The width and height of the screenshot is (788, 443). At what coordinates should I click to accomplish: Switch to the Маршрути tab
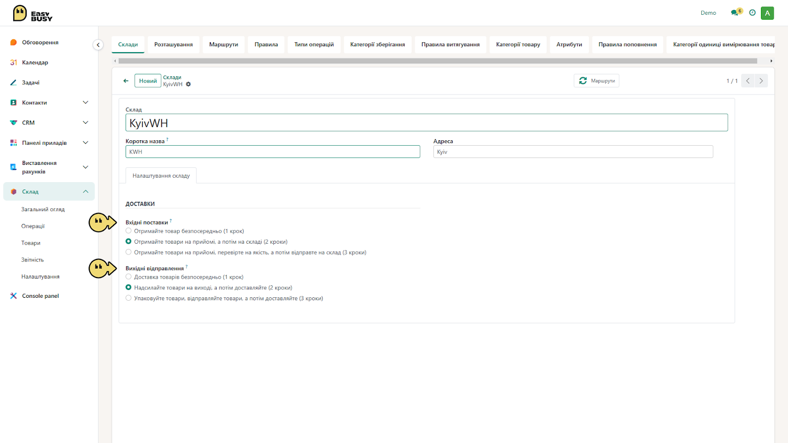224,44
